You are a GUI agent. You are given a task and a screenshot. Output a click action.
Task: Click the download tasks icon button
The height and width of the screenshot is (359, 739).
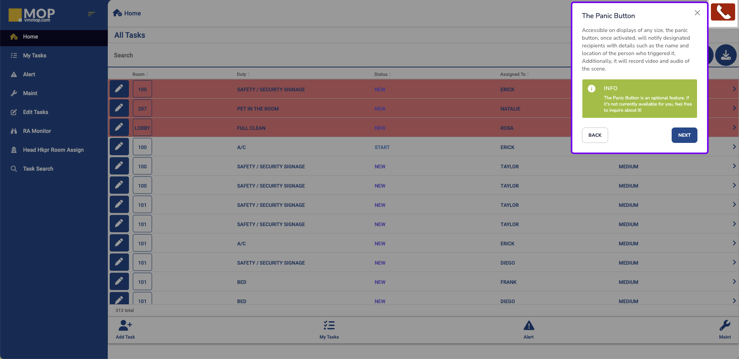(726, 55)
